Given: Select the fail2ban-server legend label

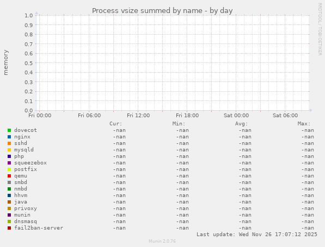Looking at the screenshot, I should [x=39, y=228].
